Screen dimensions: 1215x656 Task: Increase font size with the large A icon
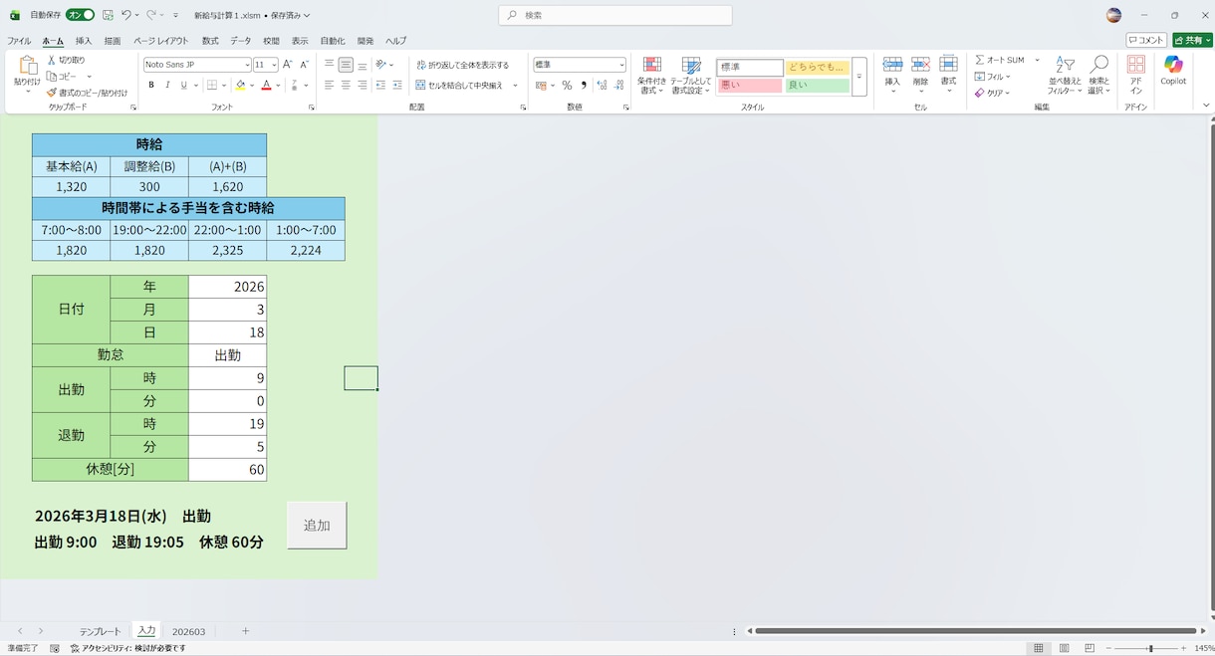(x=288, y=65)
